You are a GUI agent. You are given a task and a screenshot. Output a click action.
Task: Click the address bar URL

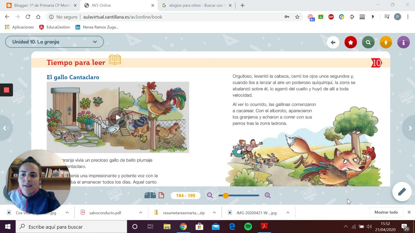click(x=123, y=17)
